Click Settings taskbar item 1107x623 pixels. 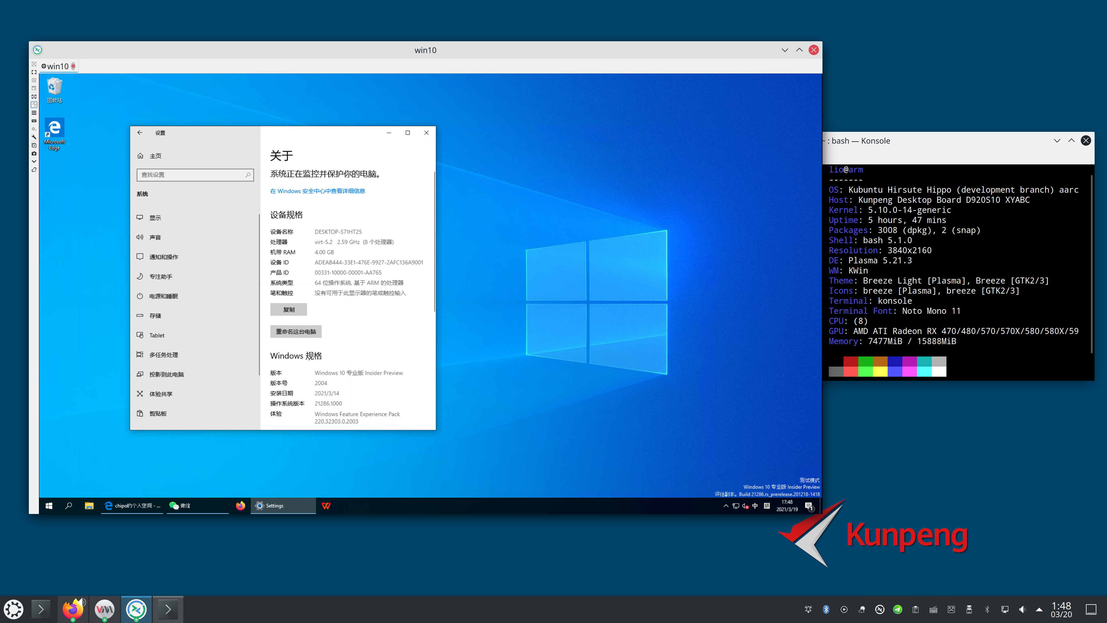coord(283,506)
